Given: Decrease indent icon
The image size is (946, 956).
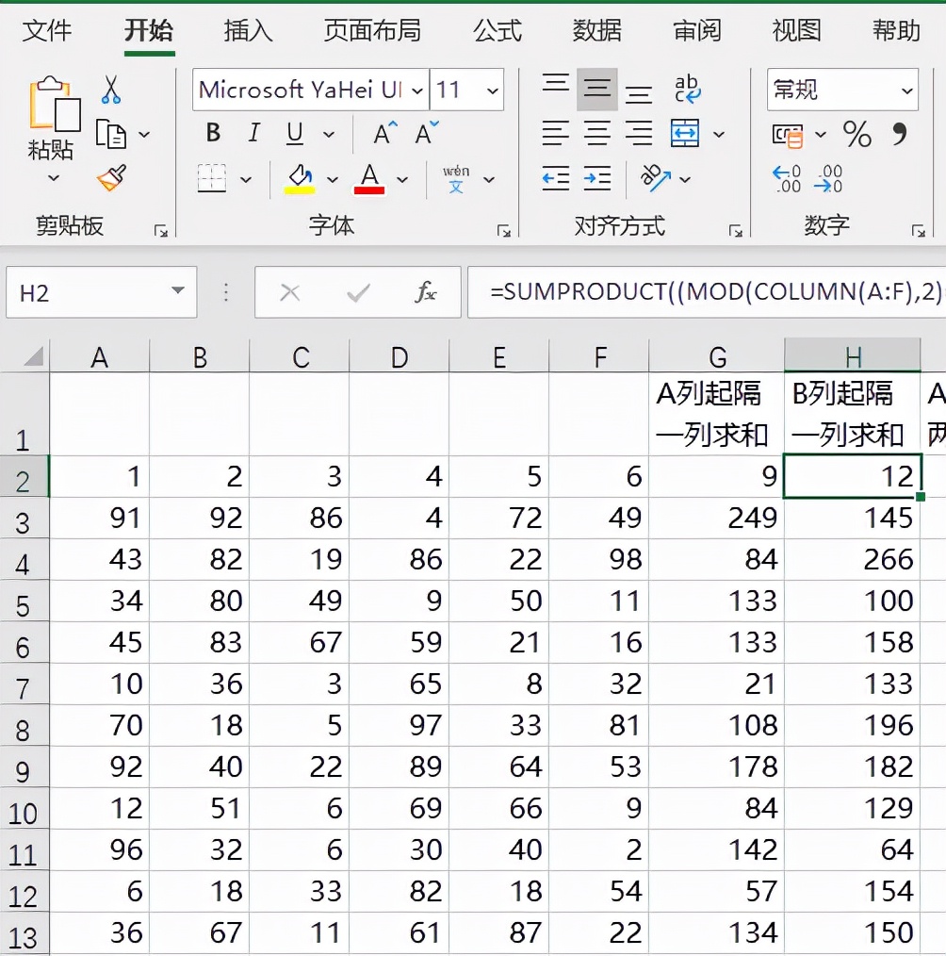Looking at the screenshot, I should pos(556,178).
